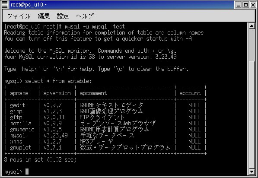Image resolution: width=258 pixels, height=178 pixels.
Task: Click the scrollbar up arrow
Action: (x=252, y=26)
